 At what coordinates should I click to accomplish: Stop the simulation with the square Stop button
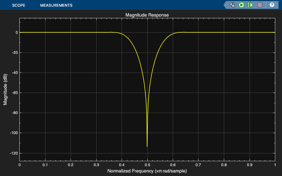[x=260, y=5]
